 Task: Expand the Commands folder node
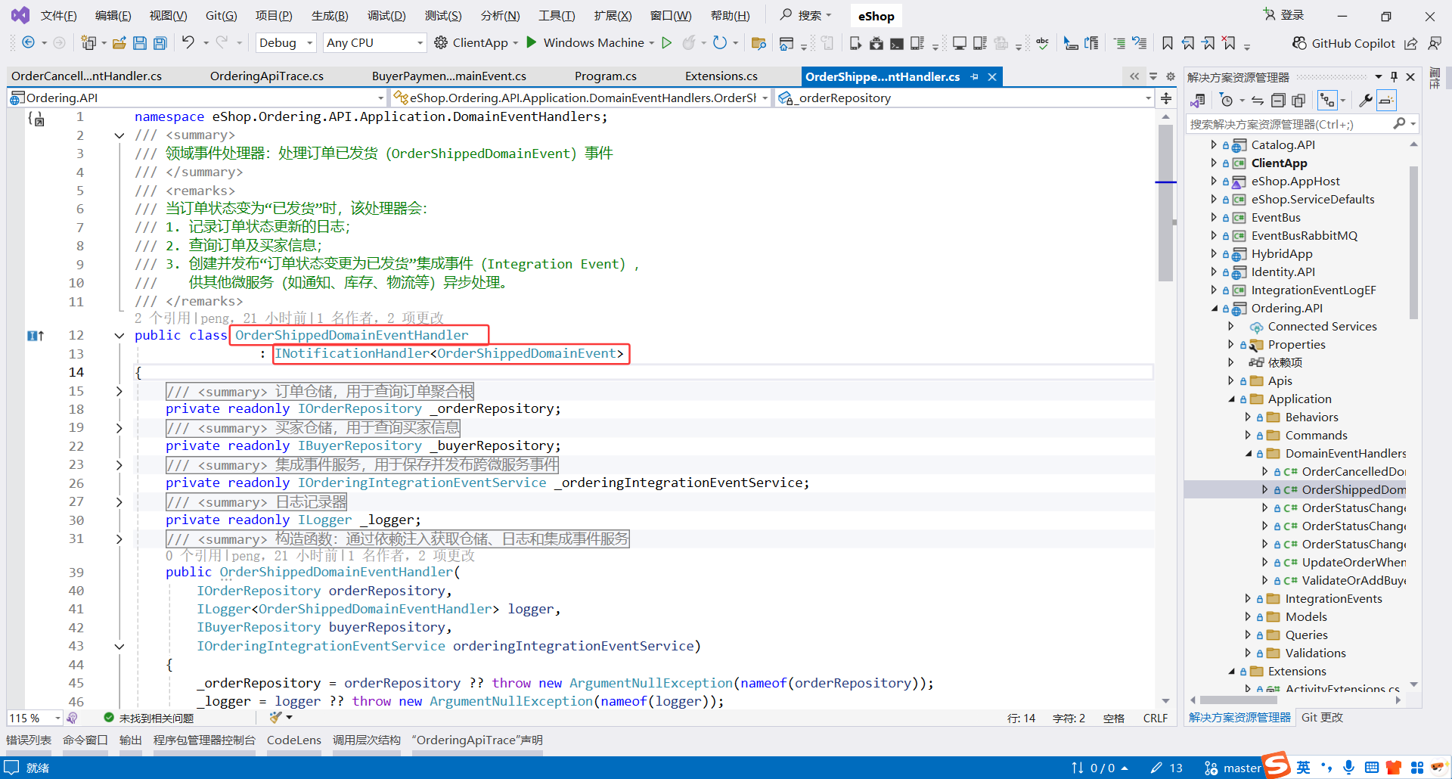(1248, 435)
